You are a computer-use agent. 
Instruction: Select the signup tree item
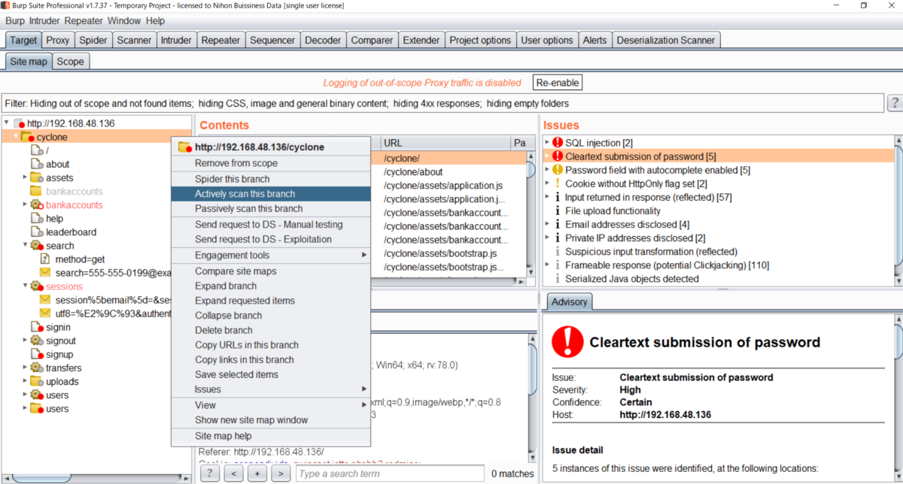click(x=59, y=354)
